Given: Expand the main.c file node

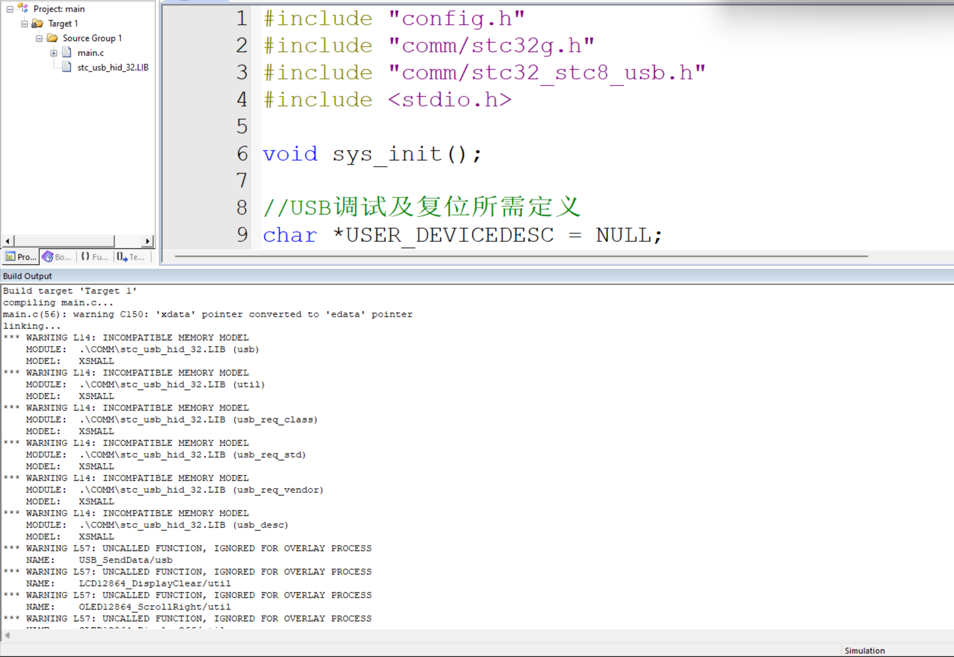Looking at the screenshot, I should tap(54, 53).
